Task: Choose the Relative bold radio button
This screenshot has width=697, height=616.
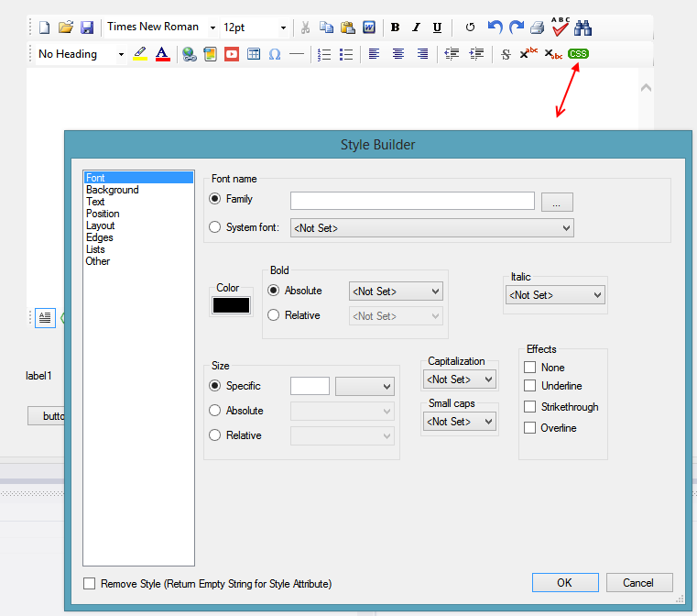Action: coord(273,315)
